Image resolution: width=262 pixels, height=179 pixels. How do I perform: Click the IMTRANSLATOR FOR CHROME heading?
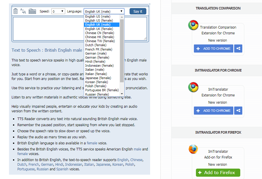[218, 70]
